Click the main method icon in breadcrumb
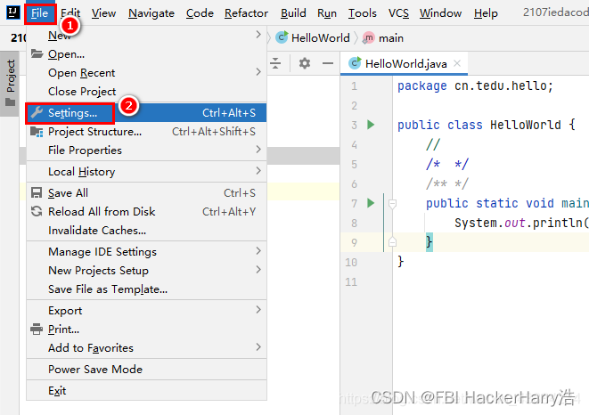Screen dimensions: 589x415 (369, 37)
